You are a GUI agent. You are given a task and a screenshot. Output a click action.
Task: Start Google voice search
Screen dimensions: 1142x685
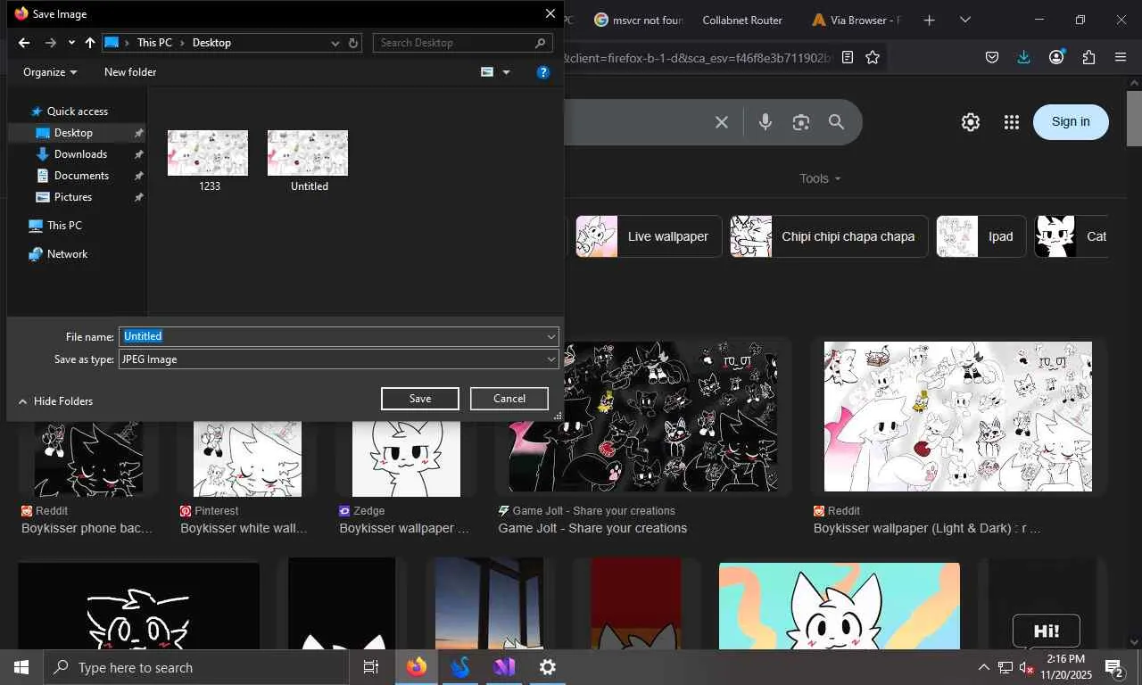(x=765, y=122)
